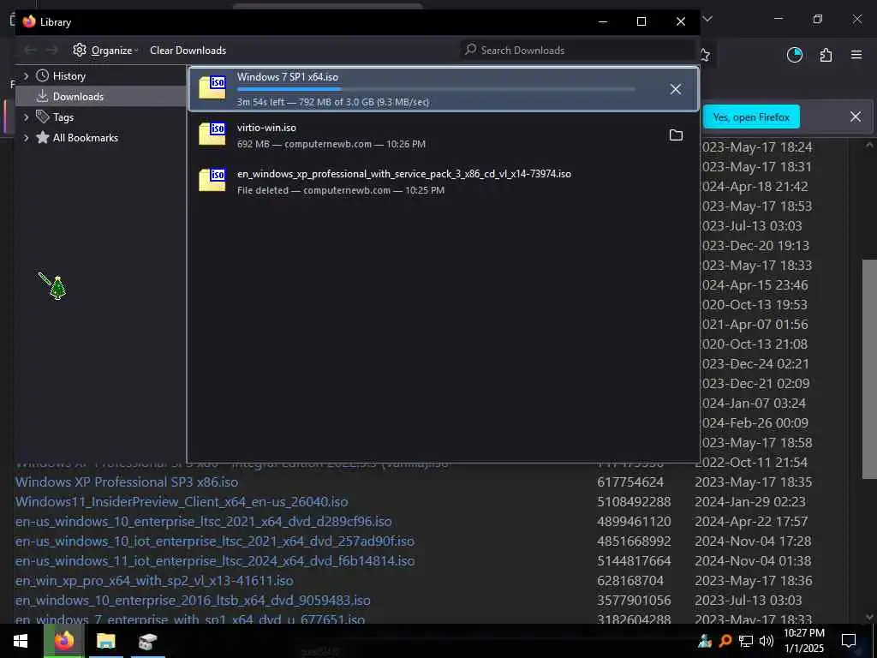Click the scrollbar up arrow on the page
This screenshot has width=877, height=658.
869,146
